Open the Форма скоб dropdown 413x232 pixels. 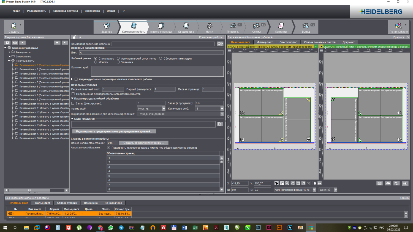click(164, 109)
